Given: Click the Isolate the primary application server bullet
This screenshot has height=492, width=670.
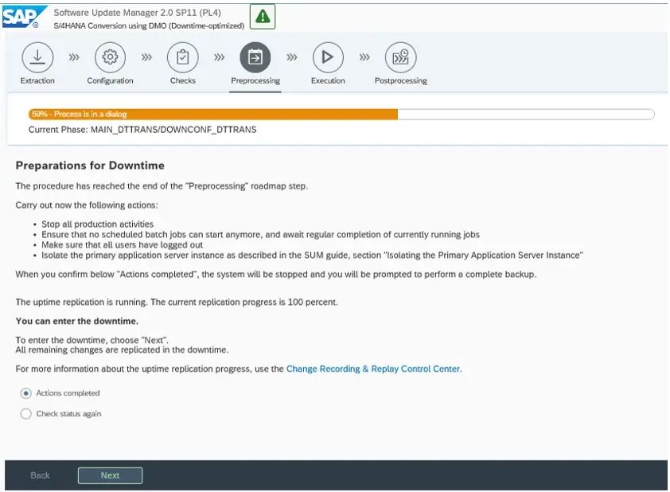Looking at the screenshot, I should pyautogui.click(x=313, y=256).
